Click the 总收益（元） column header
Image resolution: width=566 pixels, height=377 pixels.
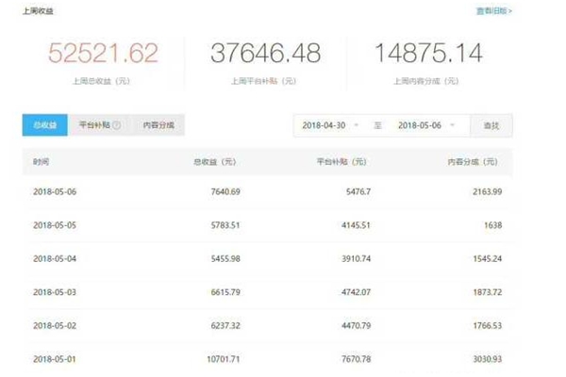pos(215,162)
